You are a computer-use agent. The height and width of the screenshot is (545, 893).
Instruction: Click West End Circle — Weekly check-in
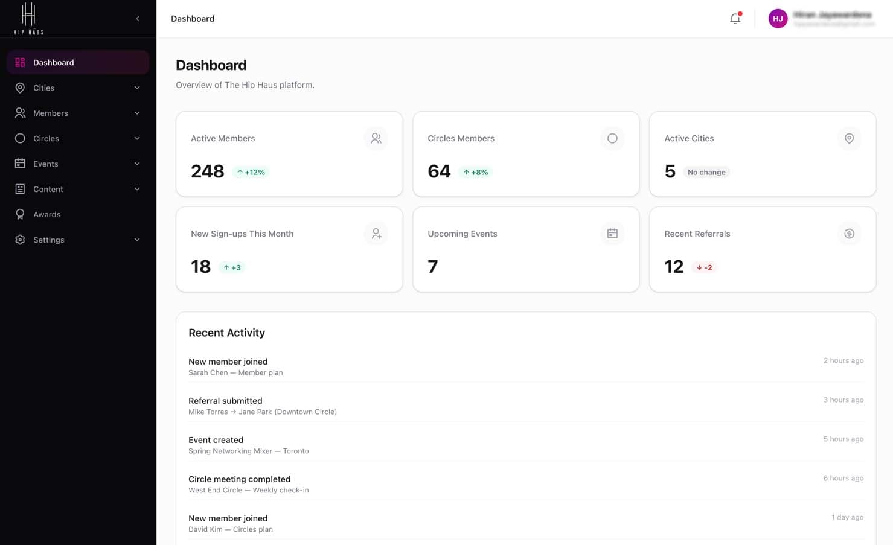click(248, 490)
